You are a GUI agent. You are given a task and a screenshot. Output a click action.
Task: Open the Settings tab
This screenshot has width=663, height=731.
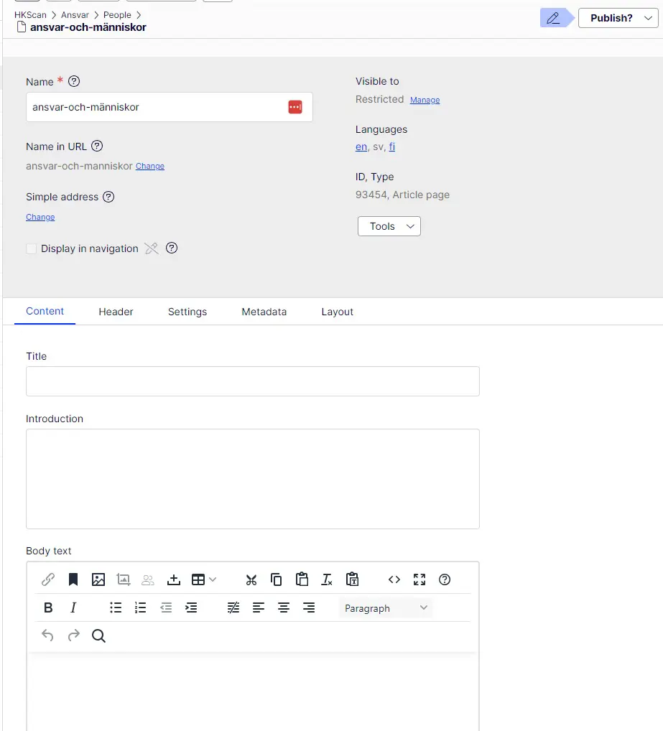click(187, 312)
